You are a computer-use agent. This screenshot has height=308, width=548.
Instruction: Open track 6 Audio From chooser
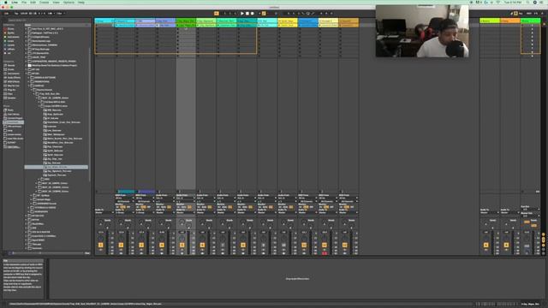[205, 198]
